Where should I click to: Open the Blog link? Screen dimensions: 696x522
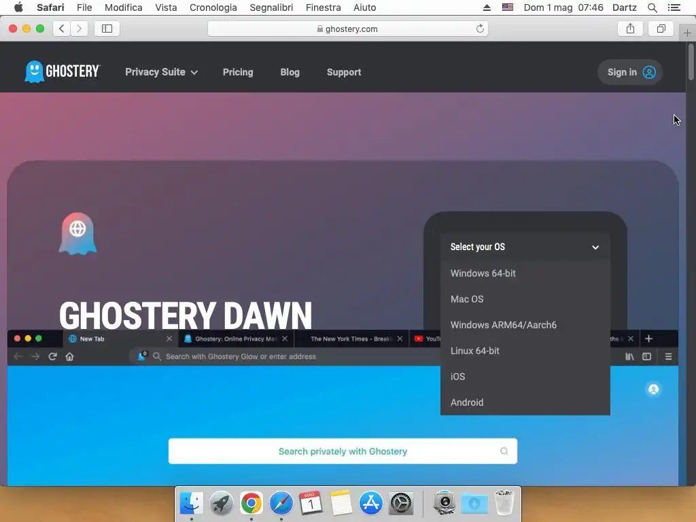pyautogui.click(x=290, y=72)
